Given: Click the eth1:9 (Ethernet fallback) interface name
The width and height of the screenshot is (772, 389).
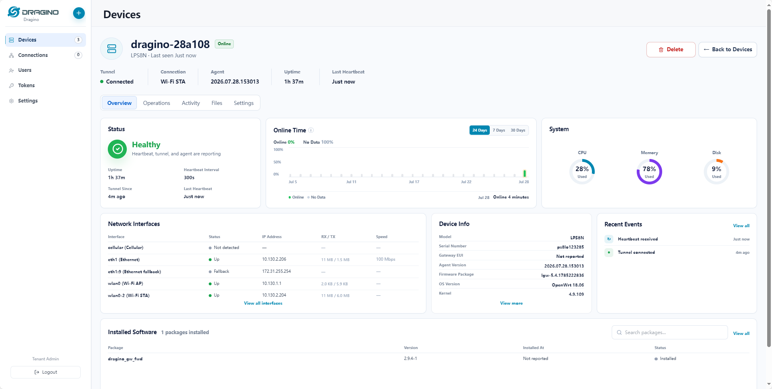Looking at the screenshot, I should click(x=134, y=272).
